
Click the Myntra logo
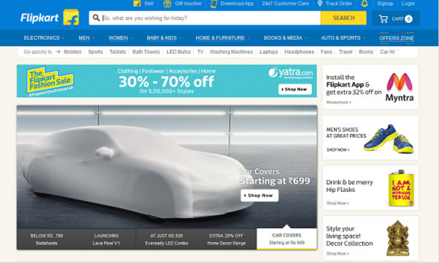pyautogui.click(x=400, y=87)
